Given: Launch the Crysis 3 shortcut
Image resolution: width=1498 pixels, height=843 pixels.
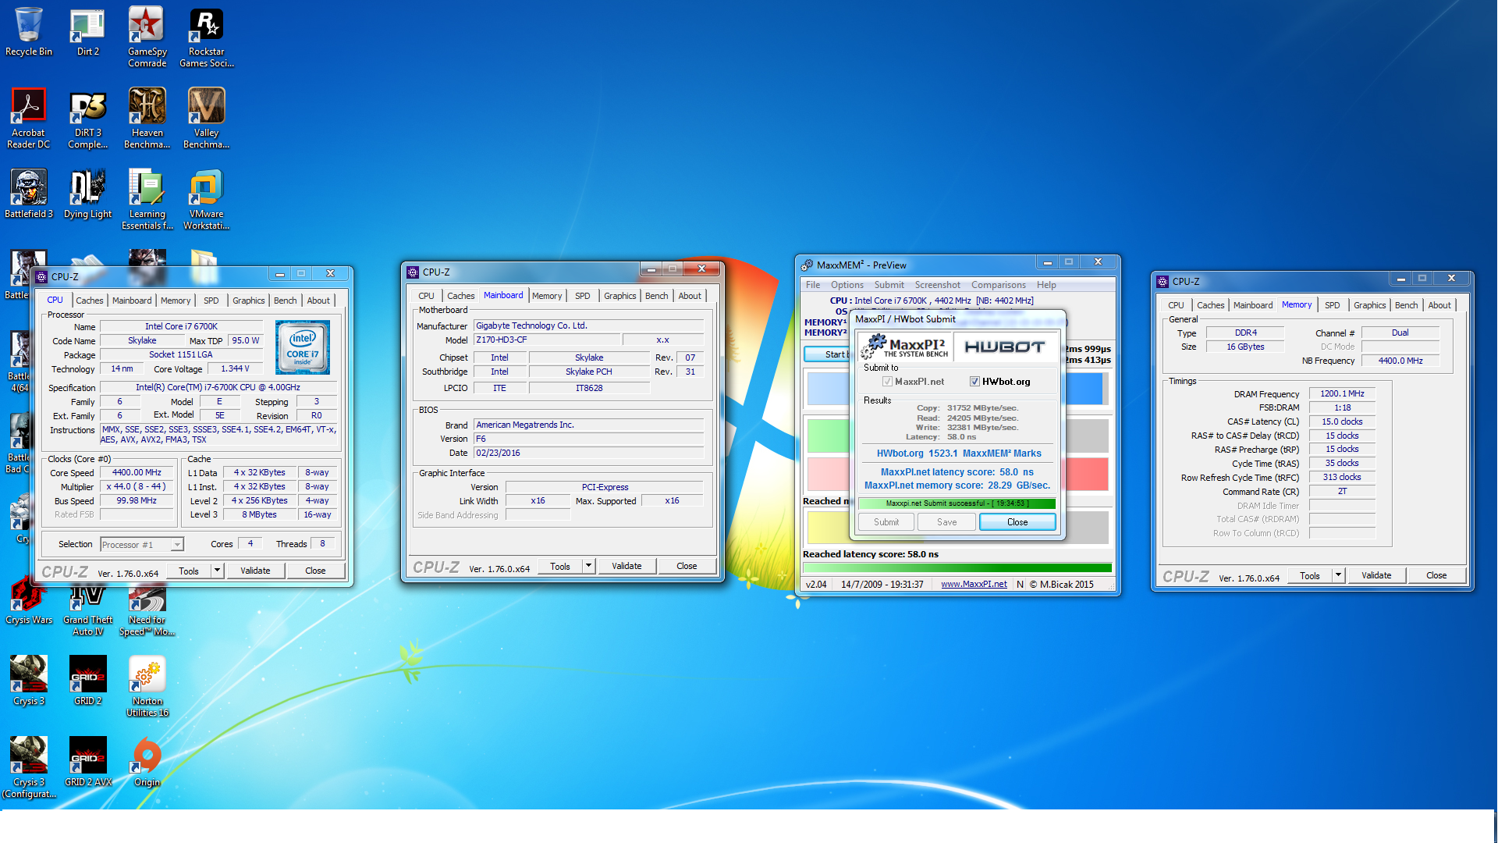Looking at the screenshot, I should (29, 681).
